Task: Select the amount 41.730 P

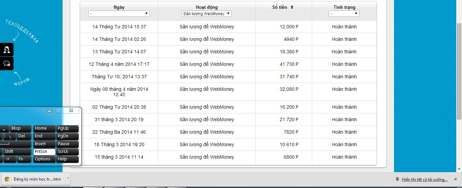Action: coord(289,64)
